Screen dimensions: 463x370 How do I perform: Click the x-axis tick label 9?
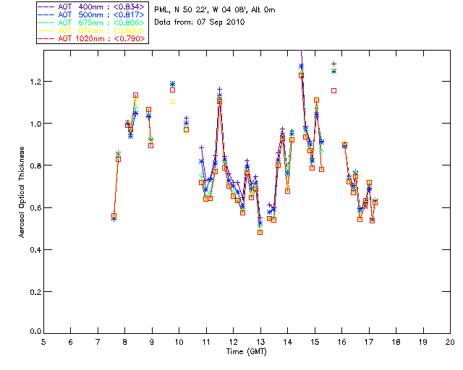(x=152, y=342)
